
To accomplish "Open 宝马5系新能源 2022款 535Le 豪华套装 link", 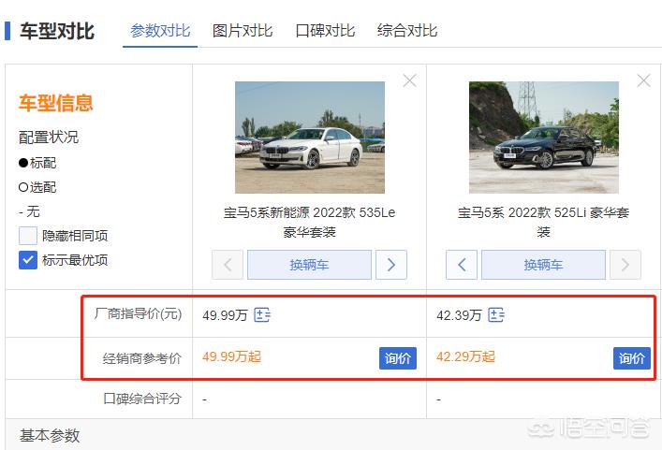I will [x=310, y=222].
